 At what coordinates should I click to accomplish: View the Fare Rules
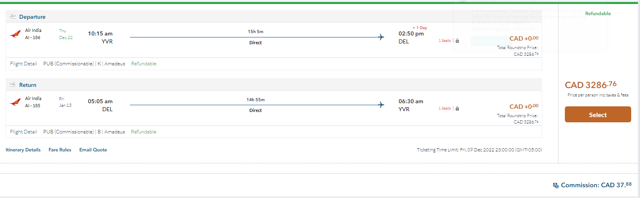(60, 150)
